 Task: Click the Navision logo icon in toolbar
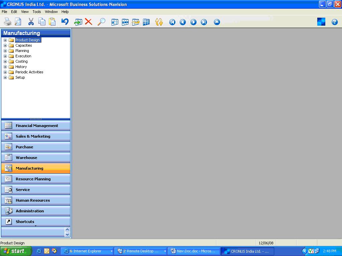pyautogui.click(x=321, y=22)
